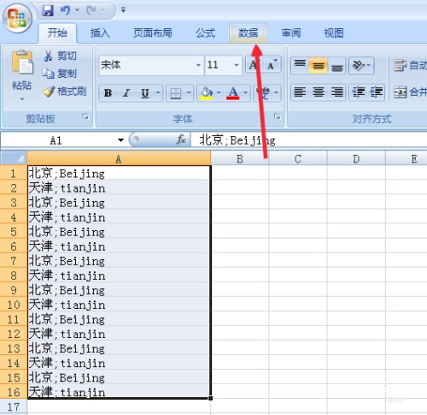Click the Cut scissors icon
The width and height of the screenshot is (427, 415).
point(48,56)
